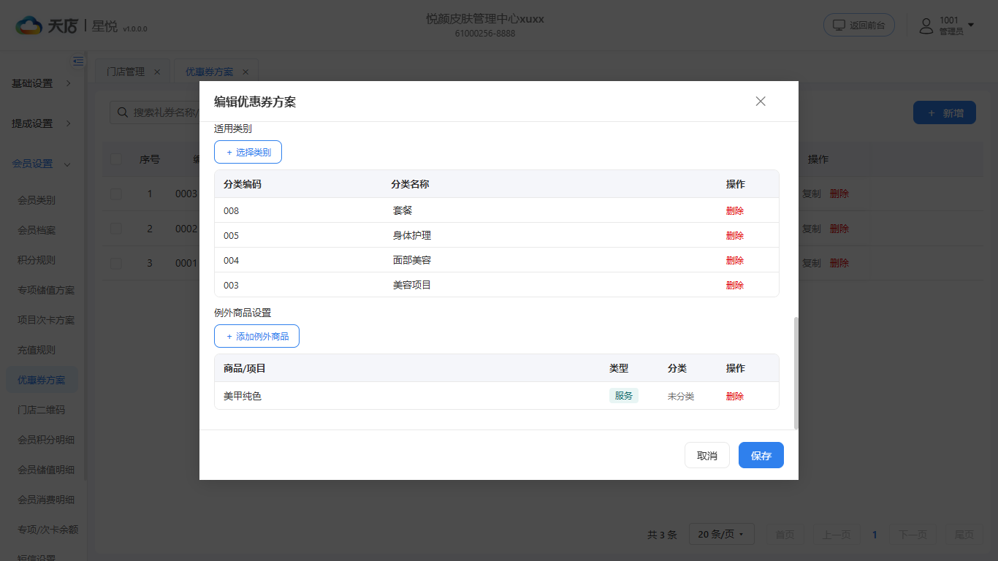998x561 pixels.
Task: Click the search magnifier icon
Action: tap(122, 112)
